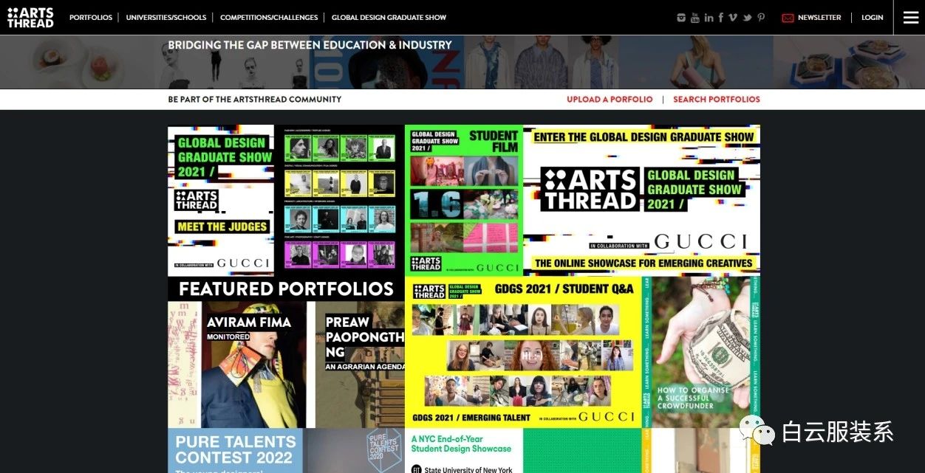Click the LinkedIn icon in header
Screen dimensions: 925x473
709,18
